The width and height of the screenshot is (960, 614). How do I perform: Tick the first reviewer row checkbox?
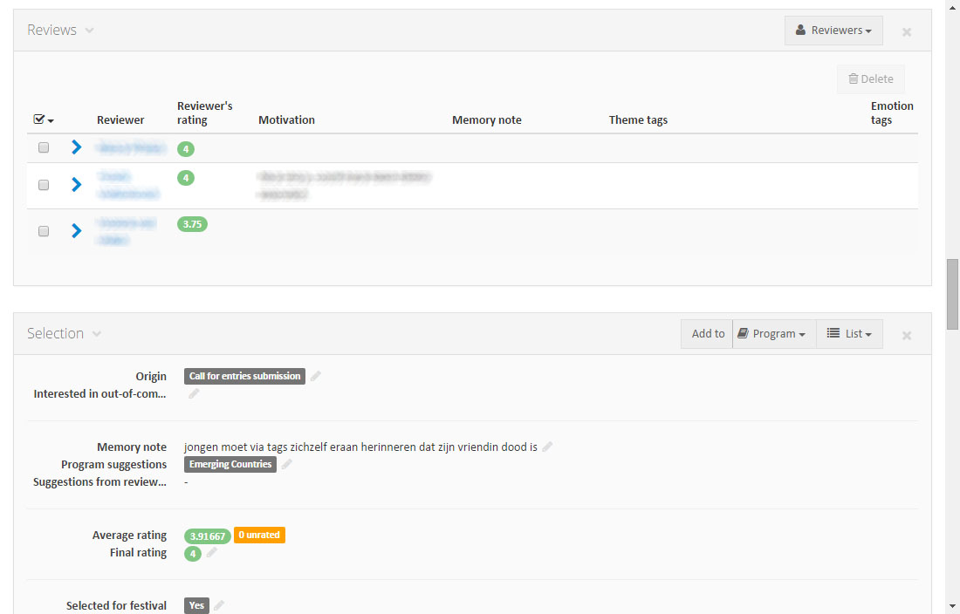click(x=44, y=148)
